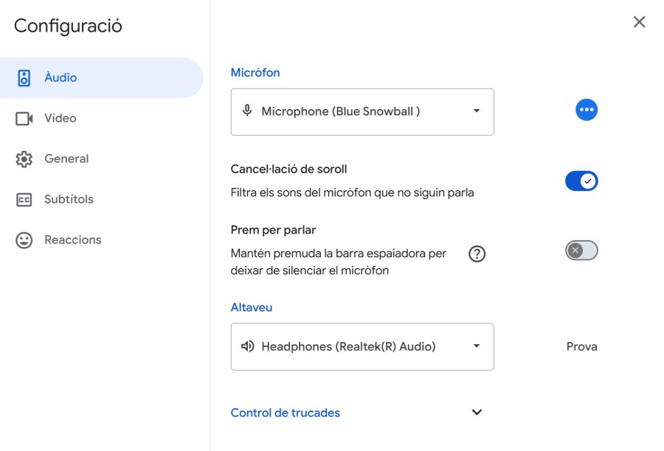
Task: Click the help question mark icon
Action: tap(477, 254)
